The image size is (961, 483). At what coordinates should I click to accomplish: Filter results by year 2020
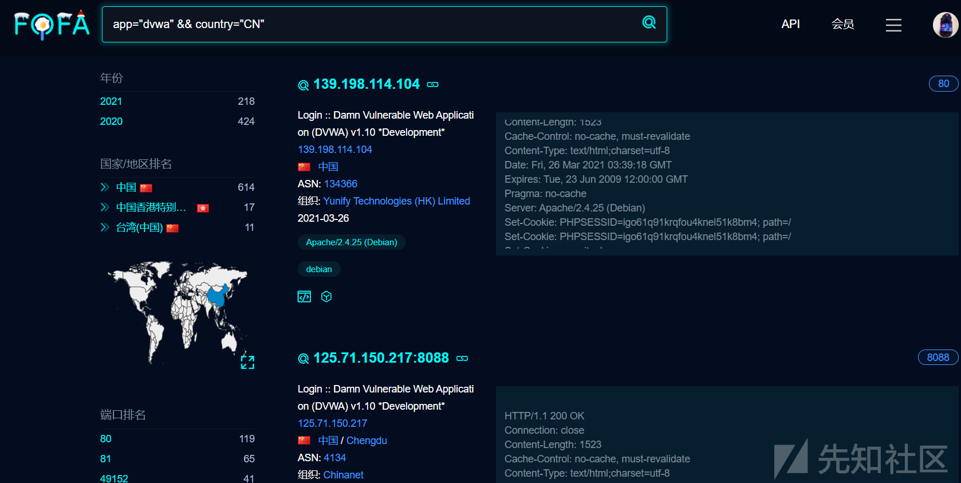tap(111, 121)
